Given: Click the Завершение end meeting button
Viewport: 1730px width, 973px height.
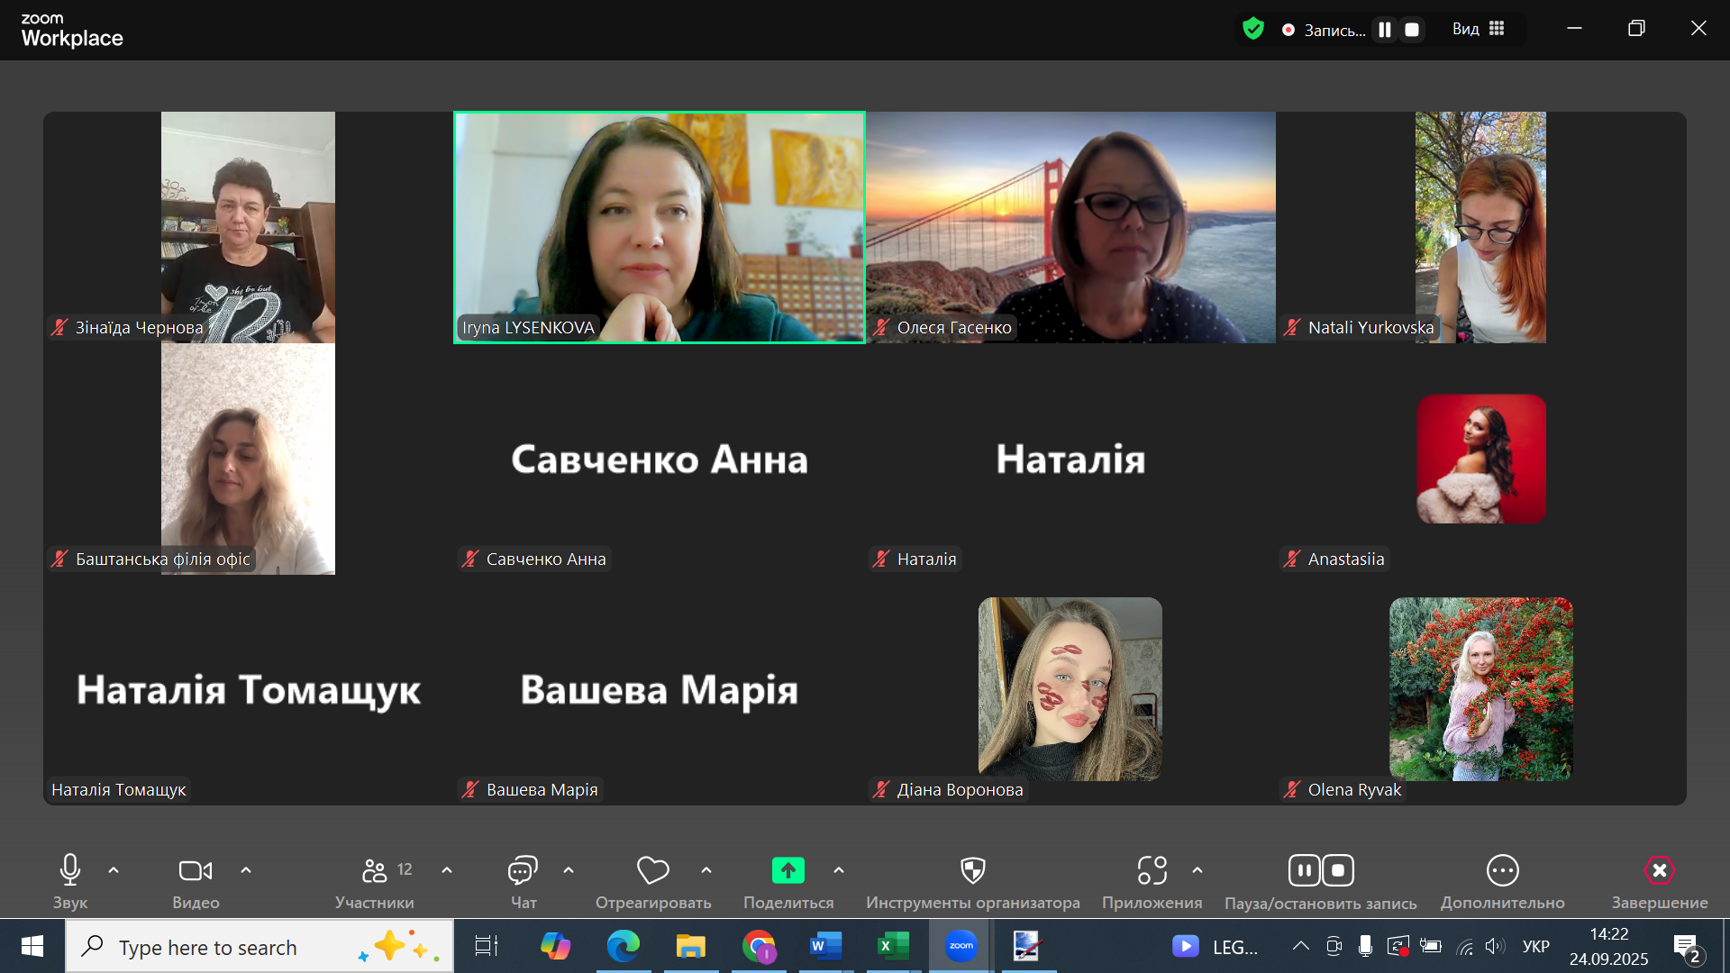Looking at the screenshot, I should point(1659,870).
